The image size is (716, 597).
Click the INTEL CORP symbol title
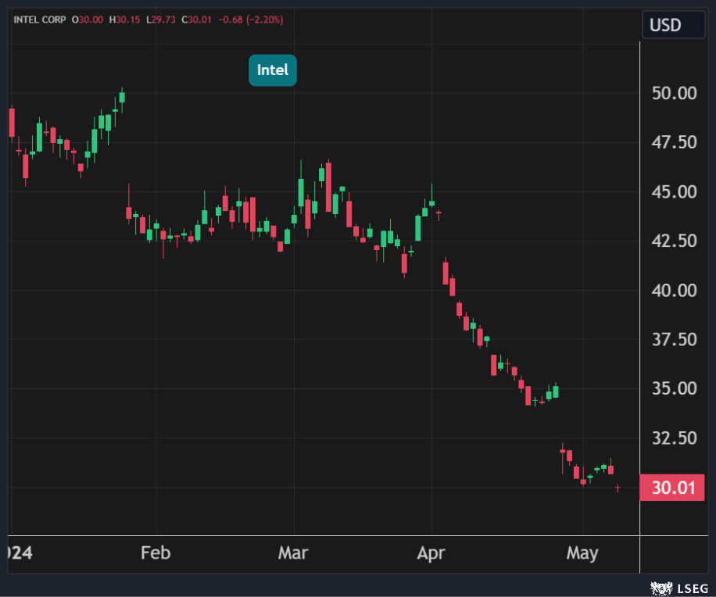39,19
